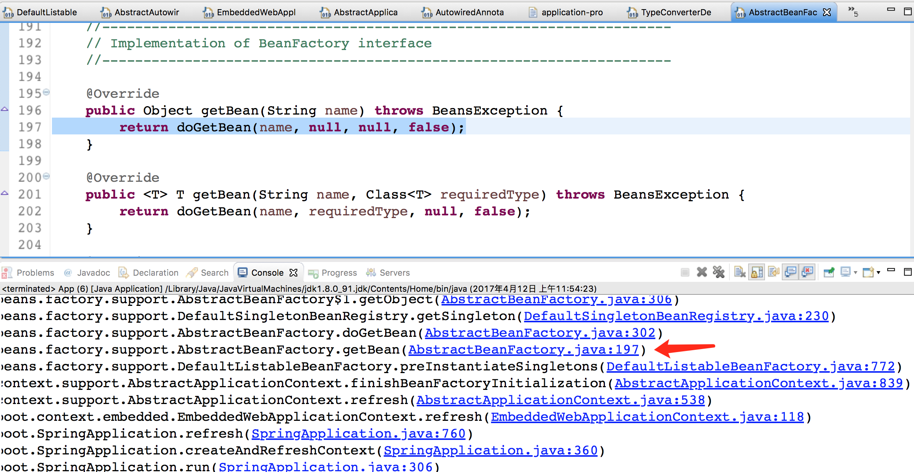Collapse the method at line 195
The width and height of the screenshot is (914, 472).
46,92
